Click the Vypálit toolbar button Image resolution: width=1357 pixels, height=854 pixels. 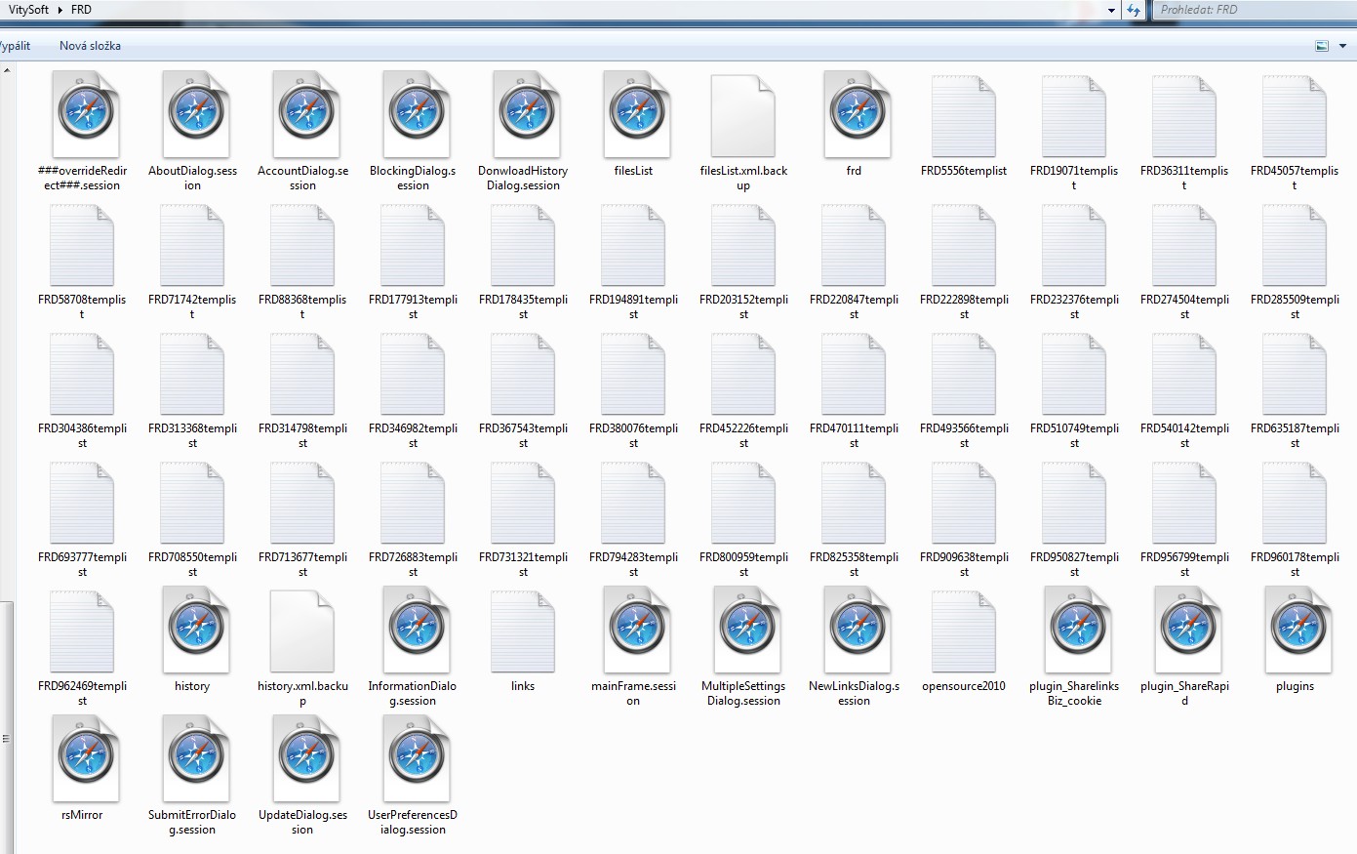tap(15, 46)
